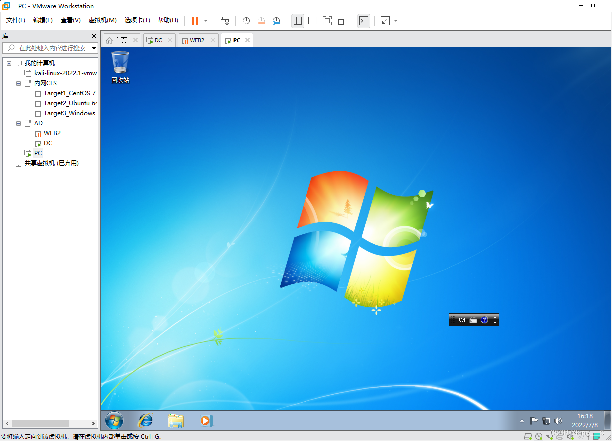Switch to the 主页 tab
612x441 pixels.
121,40
